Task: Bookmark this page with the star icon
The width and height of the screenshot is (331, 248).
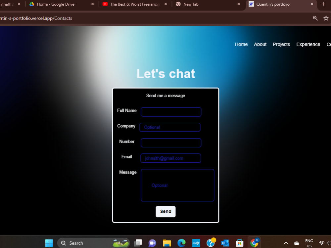Action: tap(326, 18)
